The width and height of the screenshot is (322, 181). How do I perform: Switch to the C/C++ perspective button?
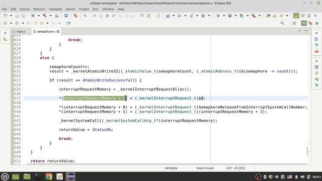304,23
